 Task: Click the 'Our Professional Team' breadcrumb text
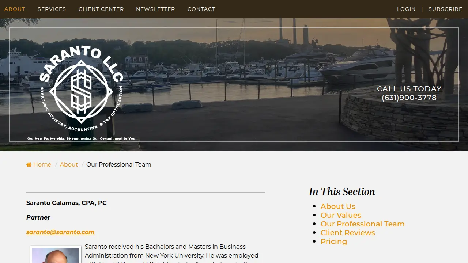(119, 164)
